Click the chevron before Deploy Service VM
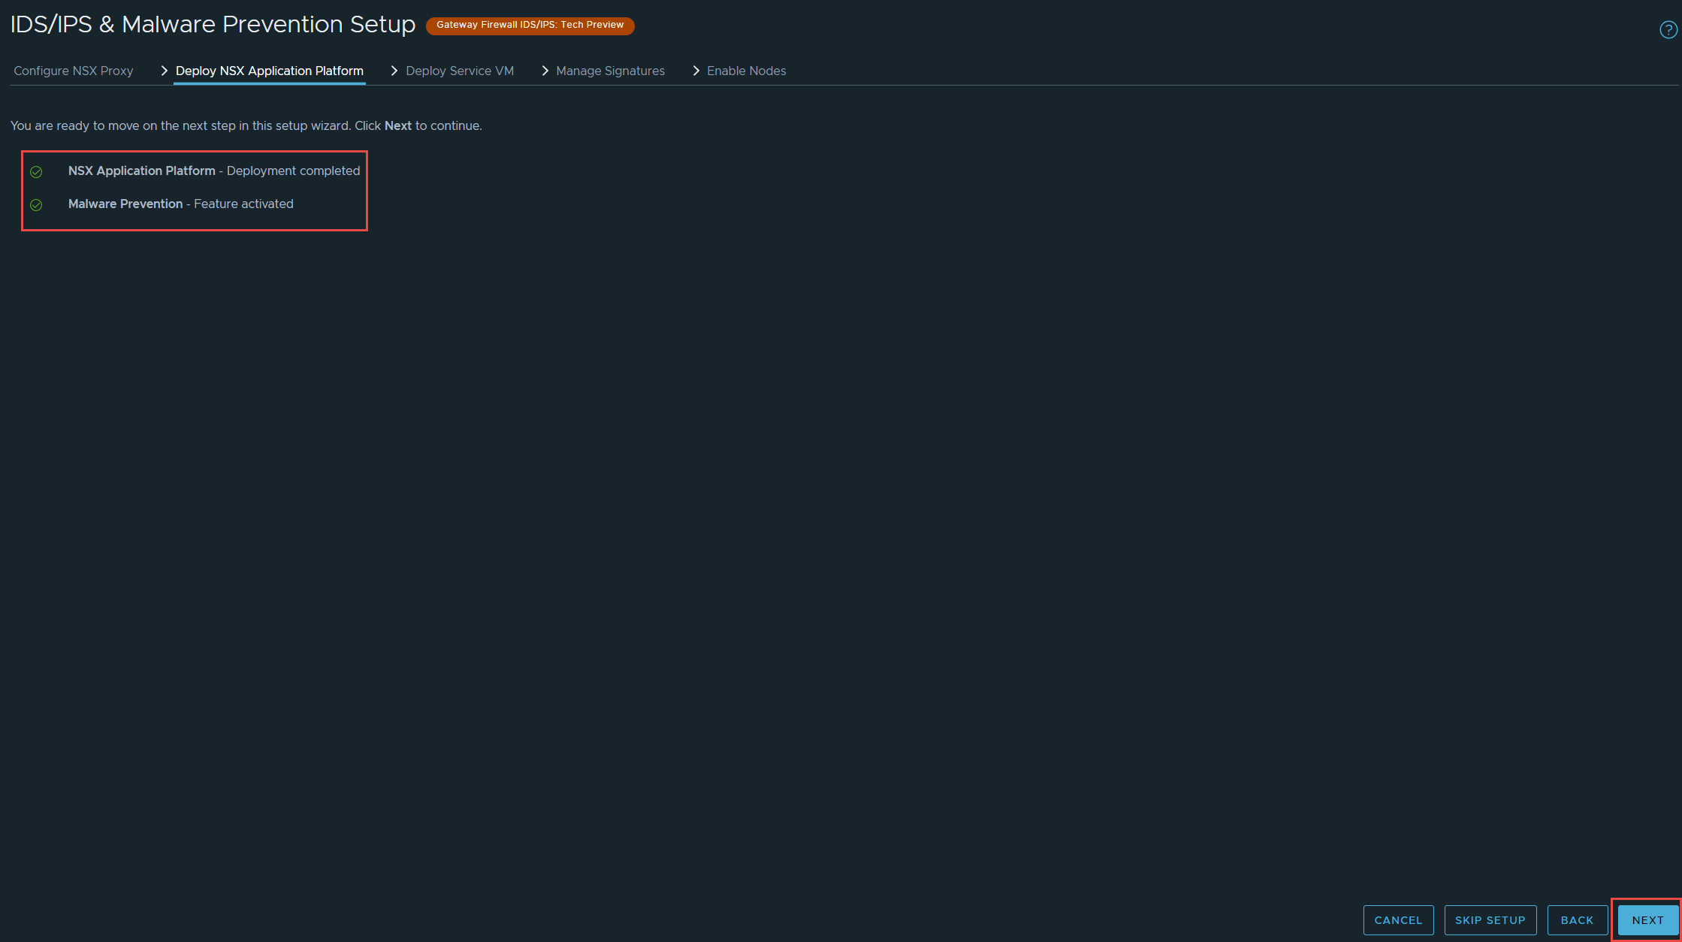The width and height of the screenshot is (1682, 942). click(x=394, y=71)
